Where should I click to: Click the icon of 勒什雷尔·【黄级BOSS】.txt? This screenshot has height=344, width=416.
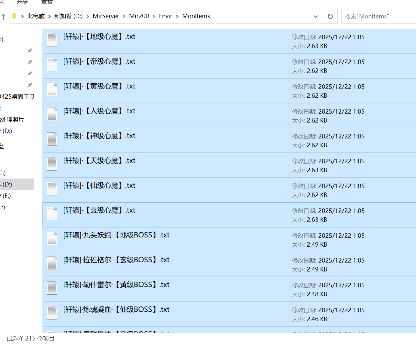pyautogui.click(x=52, y=288)
